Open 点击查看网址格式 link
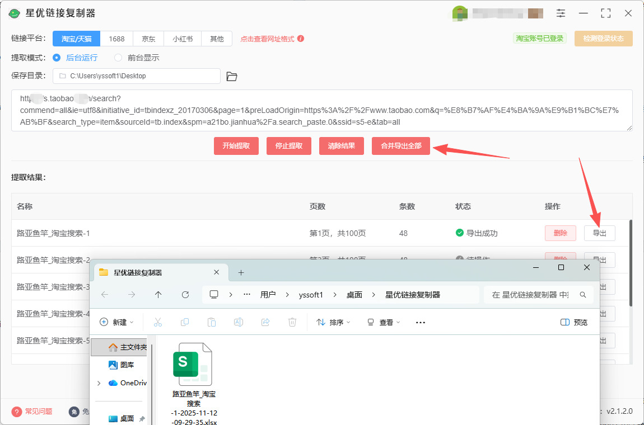This screenshot has height=425, width=644. [267, 39]
